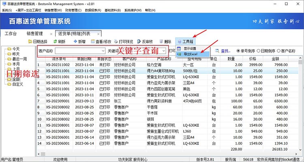304x162 pixels.
Task: Delete the record with 删除 trash button
Action: pos(165,41)
